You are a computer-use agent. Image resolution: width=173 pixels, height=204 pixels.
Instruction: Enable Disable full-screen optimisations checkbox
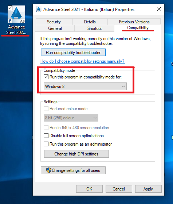[x=46, y=135]
